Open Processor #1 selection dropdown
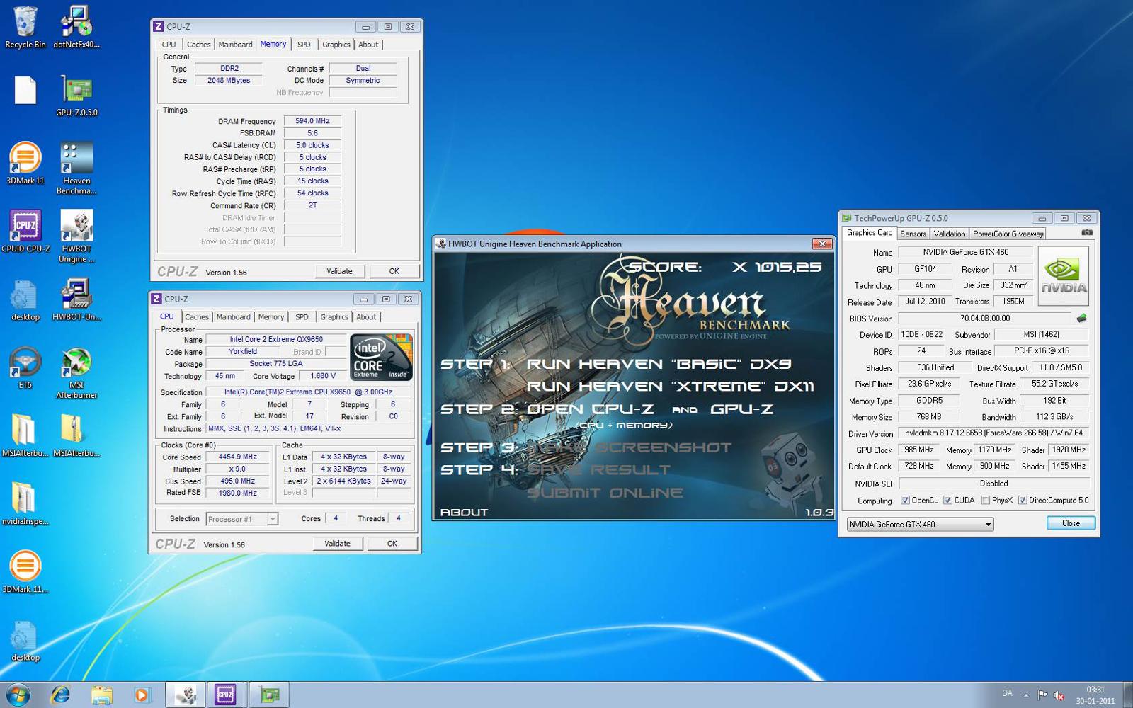 click(x=241, y=519)
